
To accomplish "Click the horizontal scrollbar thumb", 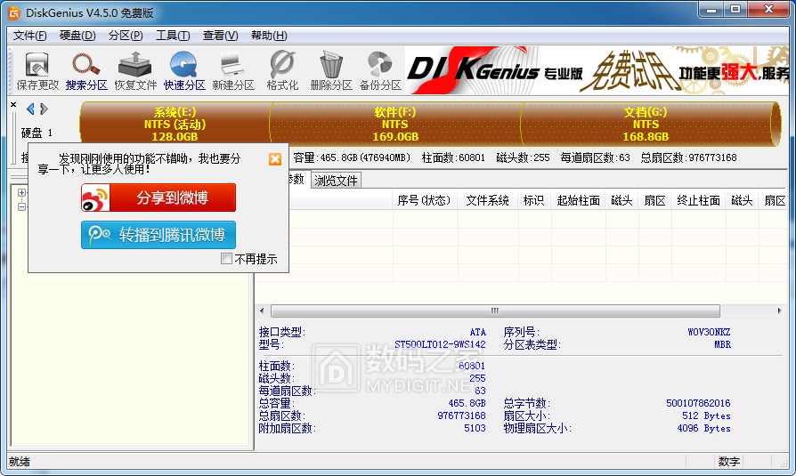I will coord(495,311).
